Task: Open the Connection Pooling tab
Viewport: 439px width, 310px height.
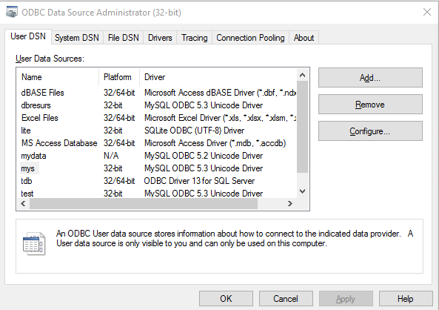Action: 250,38
